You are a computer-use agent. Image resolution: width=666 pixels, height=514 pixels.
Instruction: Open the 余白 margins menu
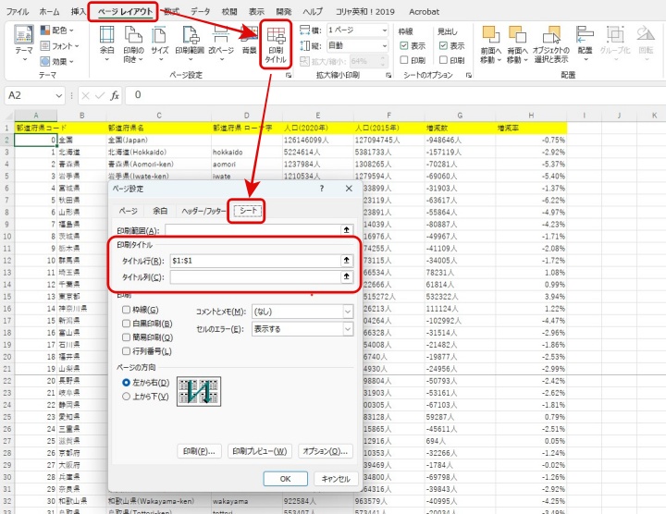(106, 43)
